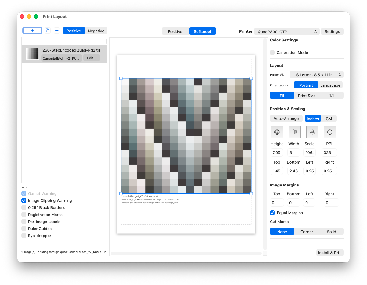
Task: Enable 0.25" Black Borders
Action: pos(24,207)
